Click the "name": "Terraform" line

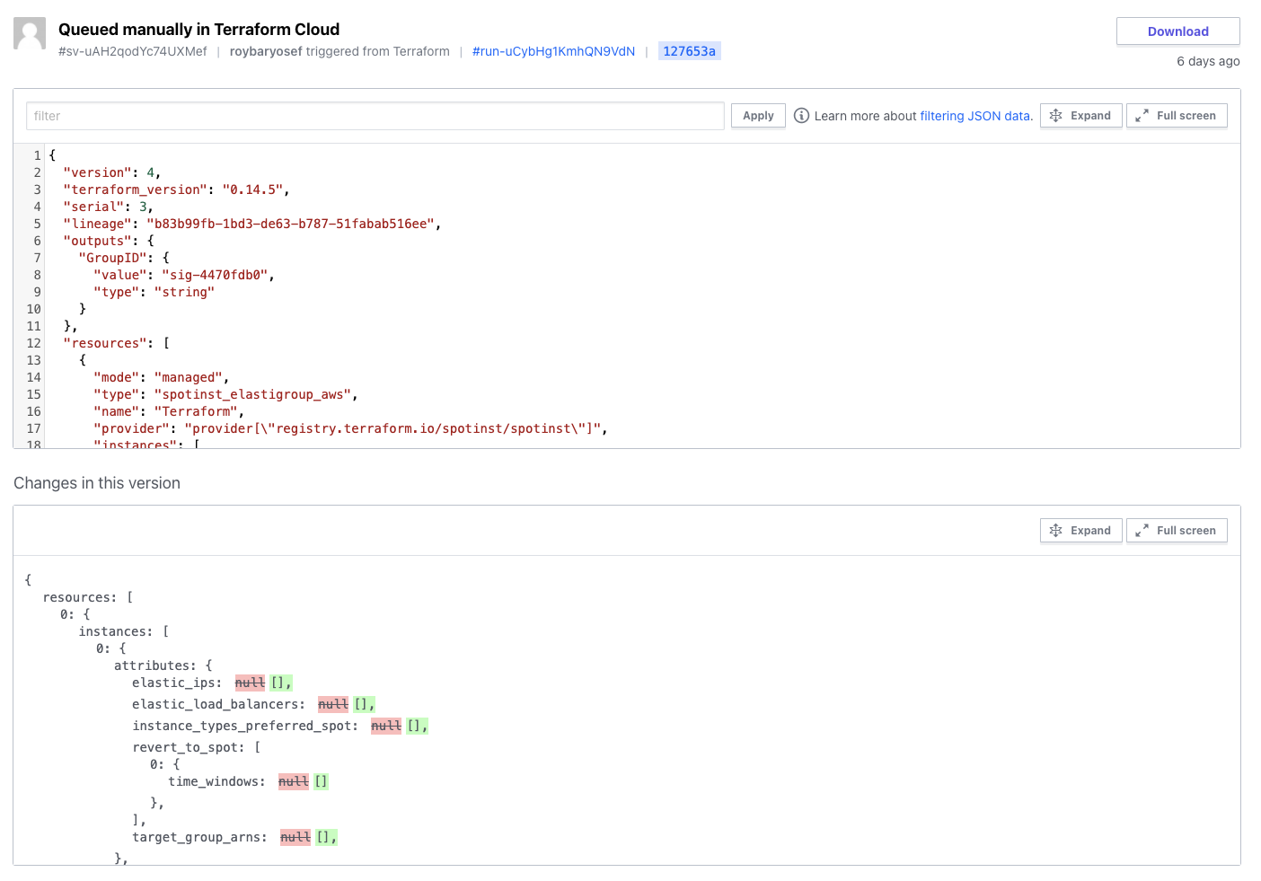tap(169, 411)
